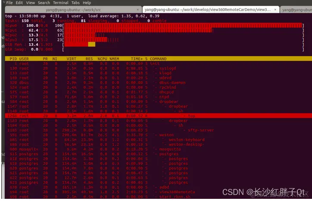Switch to the ~/work/src terminal tab

point(73,10)
